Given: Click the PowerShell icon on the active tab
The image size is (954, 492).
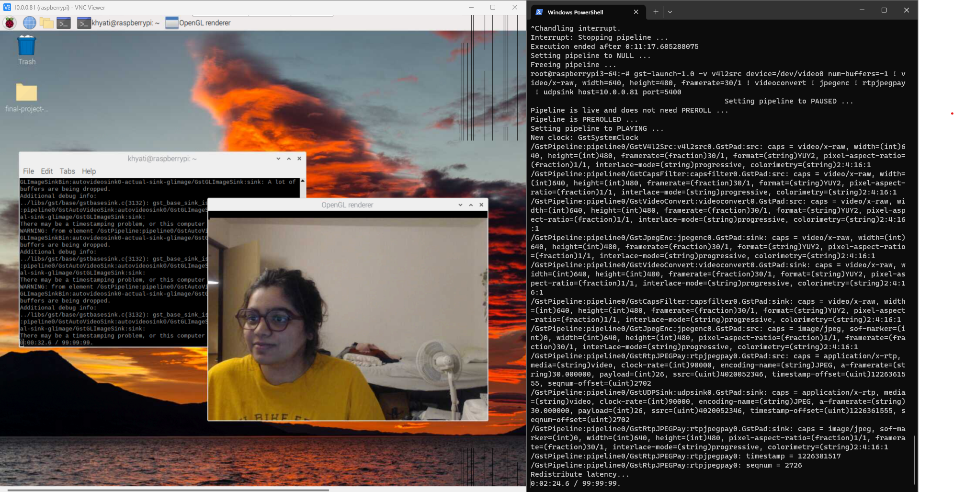Looking at the screenshot, I should pos(540,12).
